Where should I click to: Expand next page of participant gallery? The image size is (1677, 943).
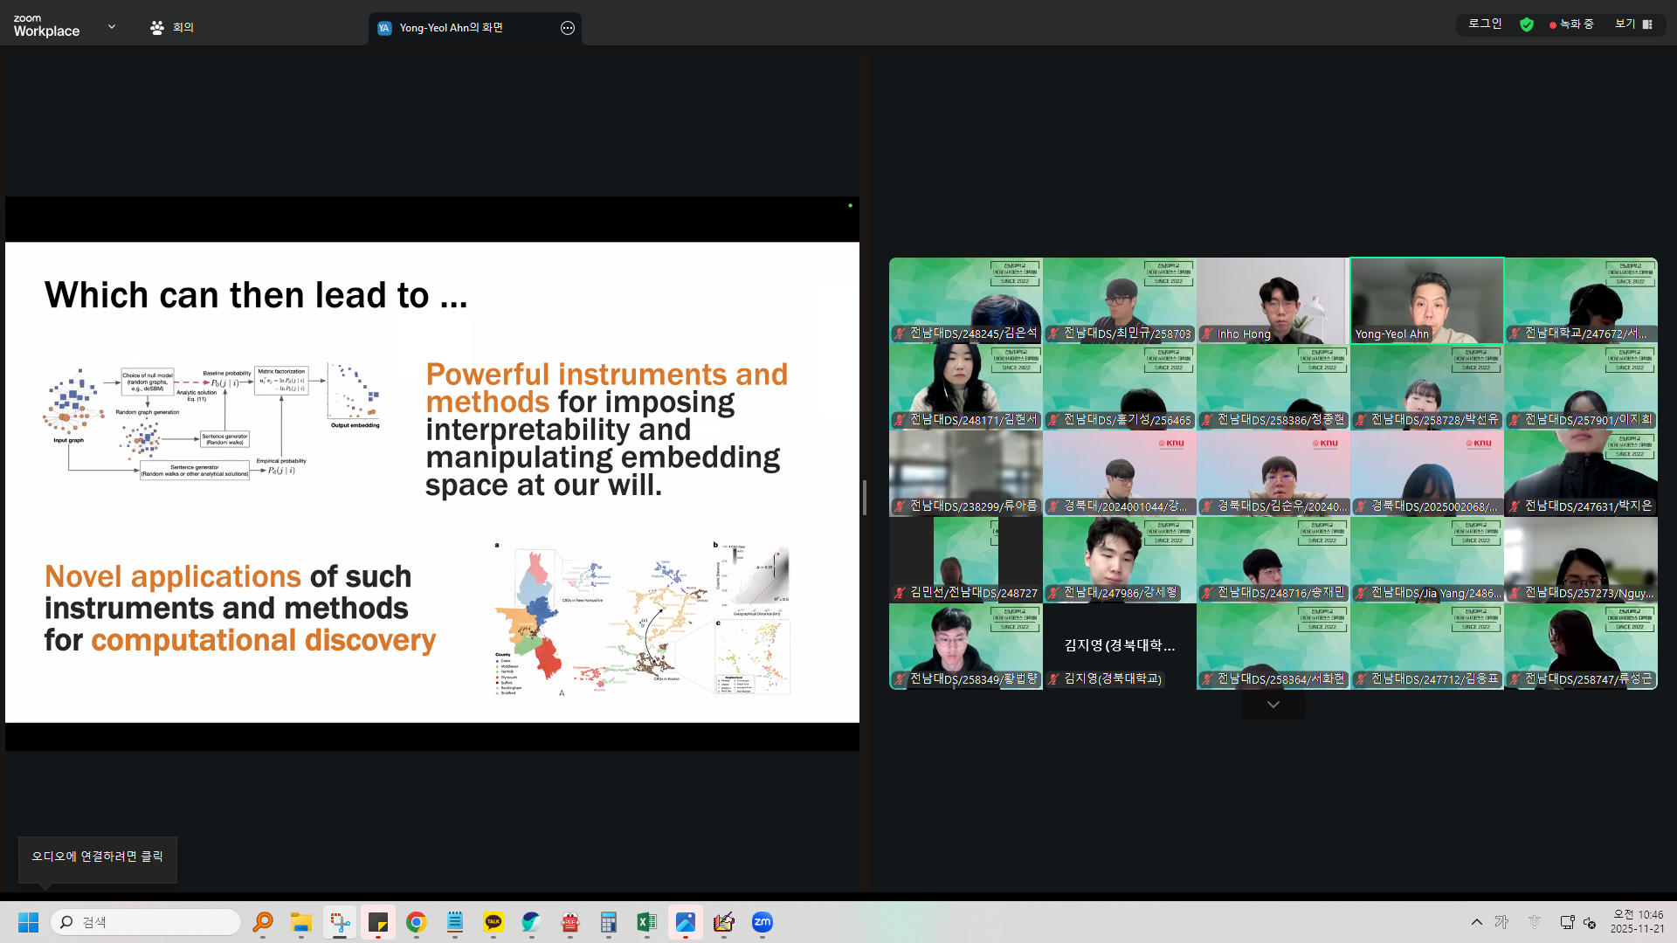click(x=1273, y=705)
